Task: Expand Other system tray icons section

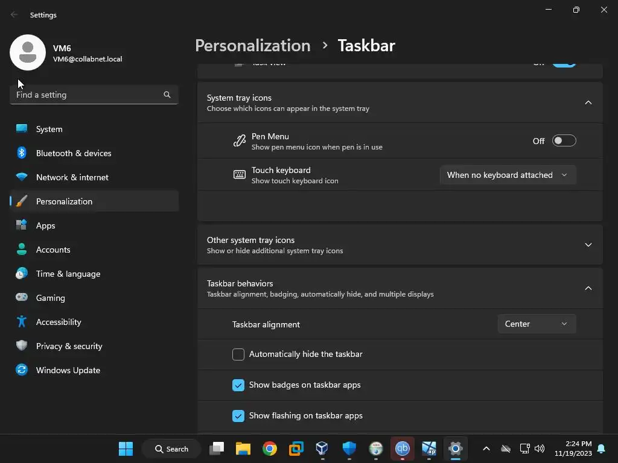Action: (x=588, y=245)
